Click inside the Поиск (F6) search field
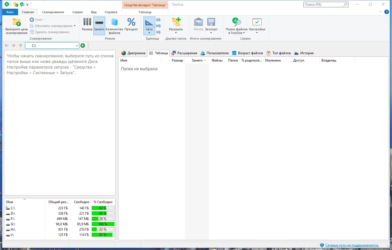The width and height of the screenshot is (392, 250). click(323, 4)
